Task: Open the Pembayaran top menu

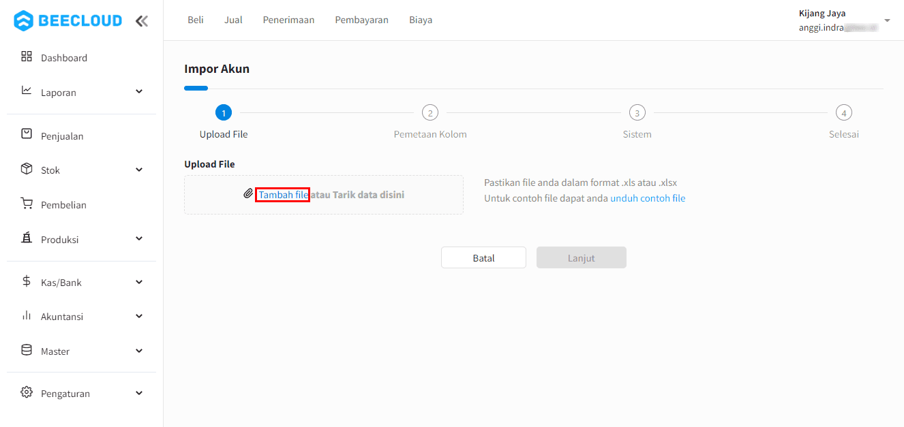Action: click(x=361, y=20)
